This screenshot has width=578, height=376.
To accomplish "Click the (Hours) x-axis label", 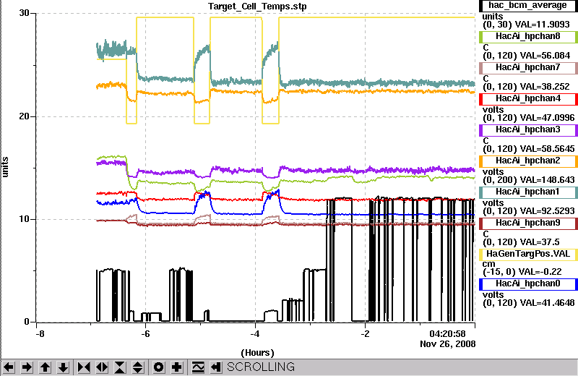I will (257, 353).
